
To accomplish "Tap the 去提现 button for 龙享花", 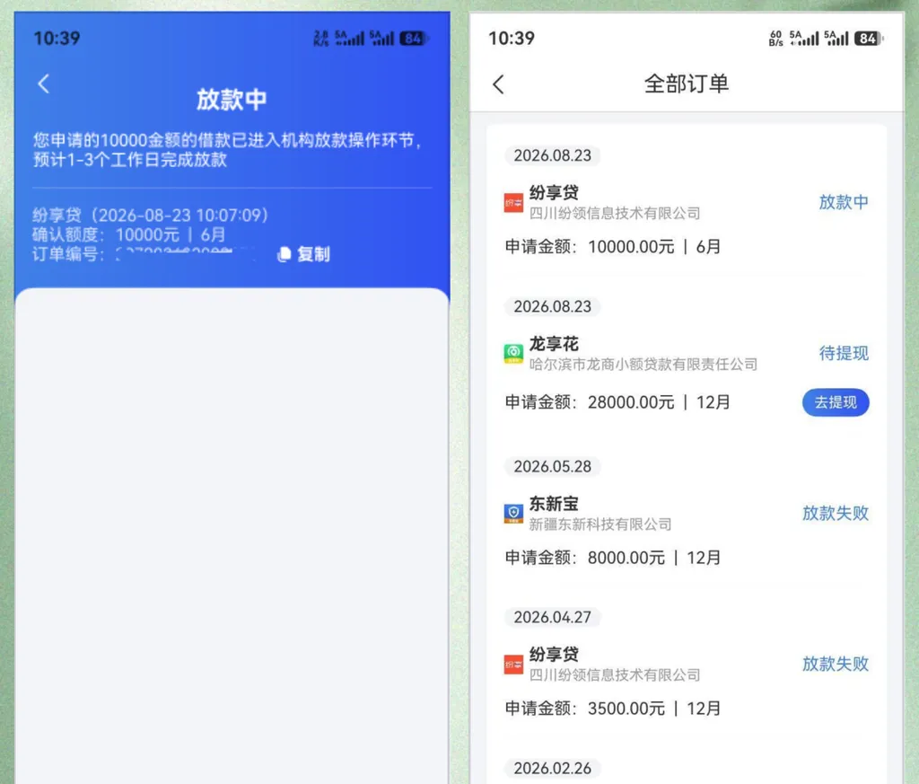I will (x=836, y=402).
